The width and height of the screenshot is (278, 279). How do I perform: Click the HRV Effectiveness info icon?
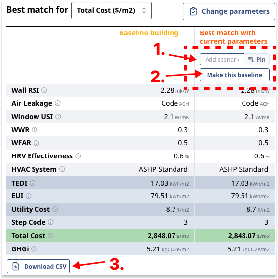click(78, 156)
